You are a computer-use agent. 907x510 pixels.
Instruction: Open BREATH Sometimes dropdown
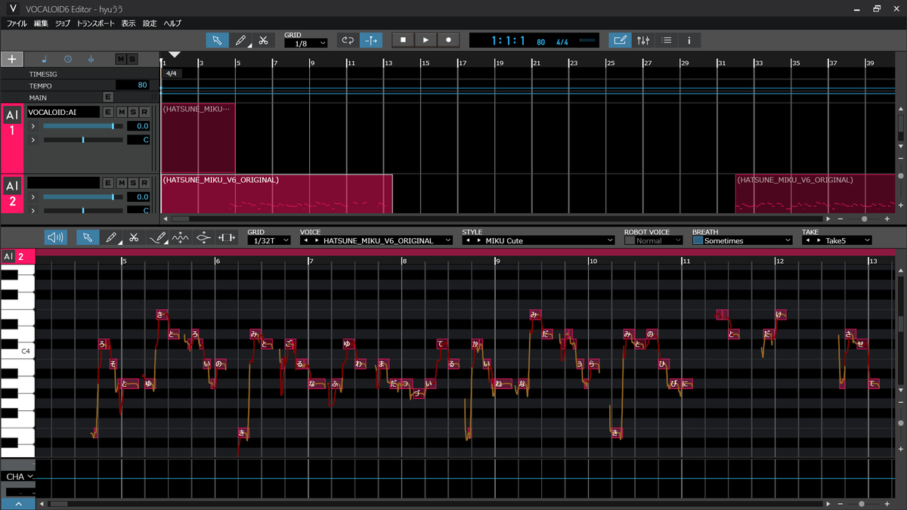tap(748, 240)
